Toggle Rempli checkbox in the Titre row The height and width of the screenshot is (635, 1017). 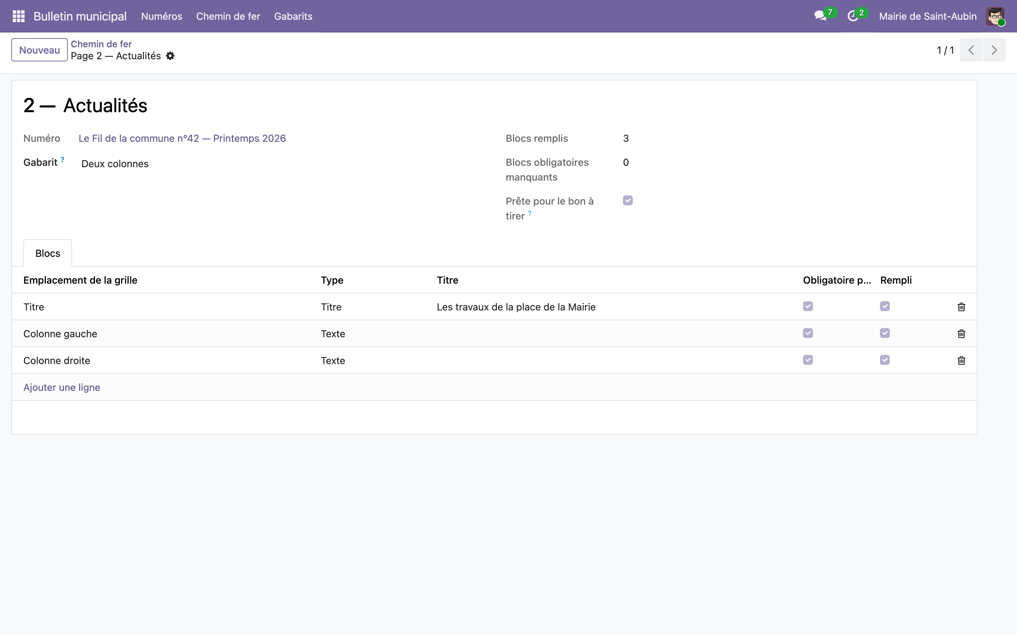tap(885, 306)
